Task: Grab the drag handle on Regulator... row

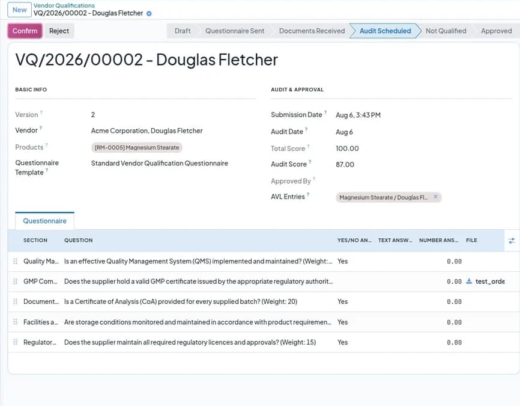Action: coord(15,342)
